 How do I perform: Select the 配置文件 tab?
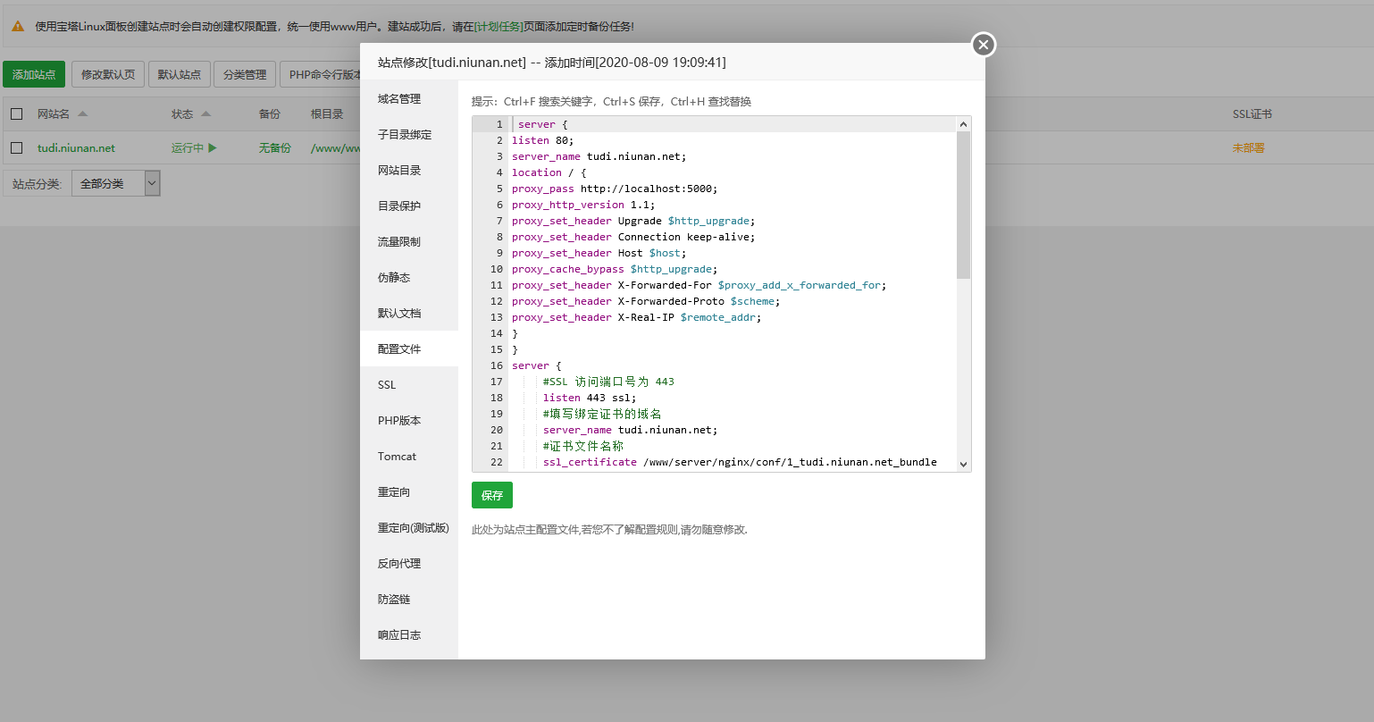(409, 349)
